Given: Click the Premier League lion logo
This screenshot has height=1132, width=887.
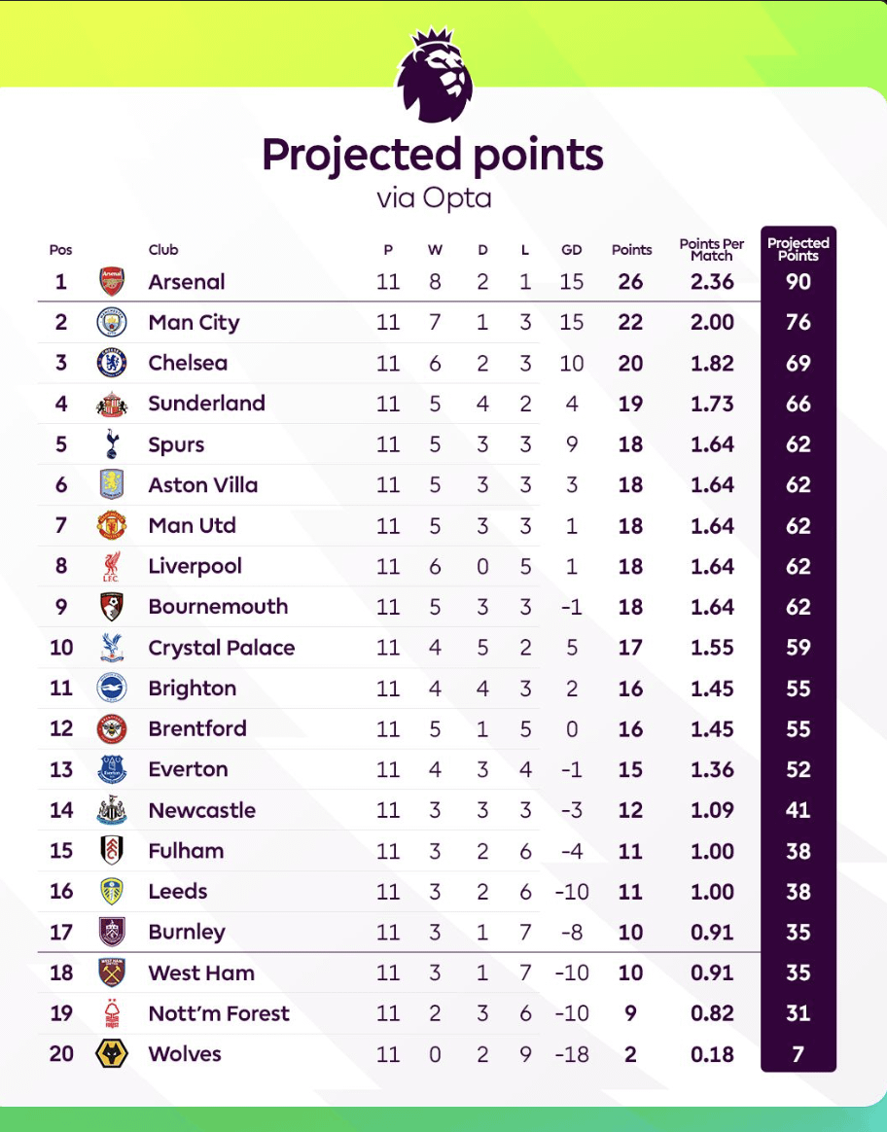Looking at the screenshot, I should tap(435, 76).
